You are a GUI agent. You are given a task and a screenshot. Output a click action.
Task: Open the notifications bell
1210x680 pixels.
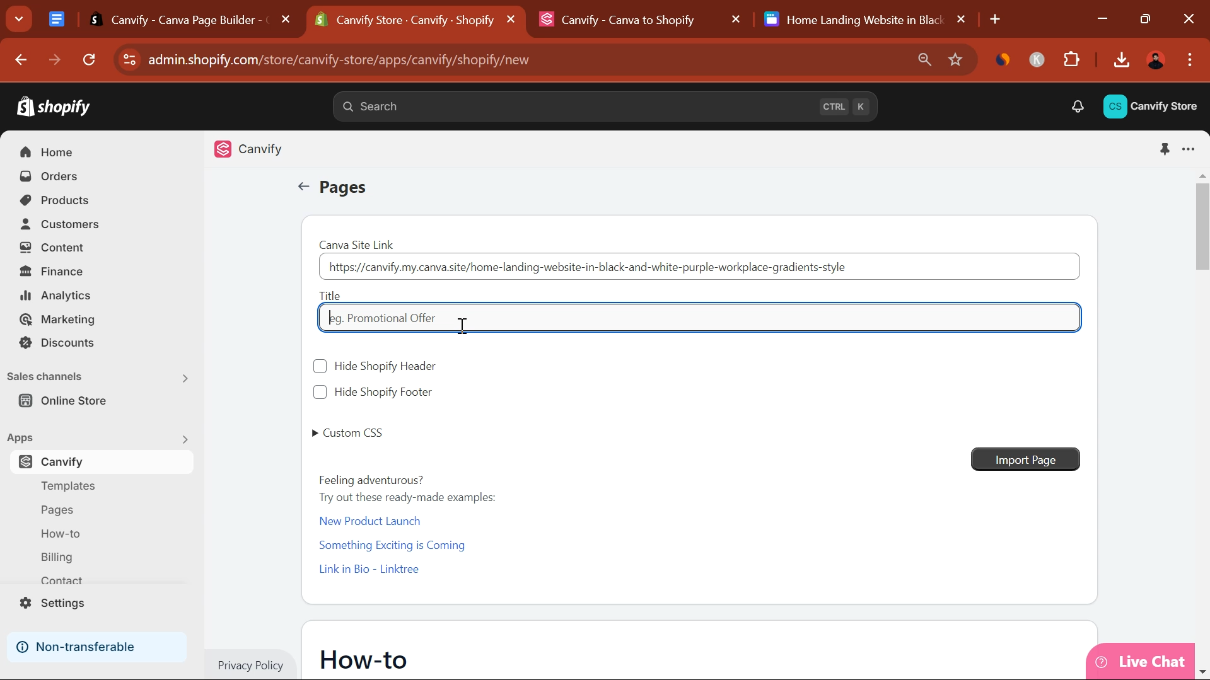[x=1078, y=107]
